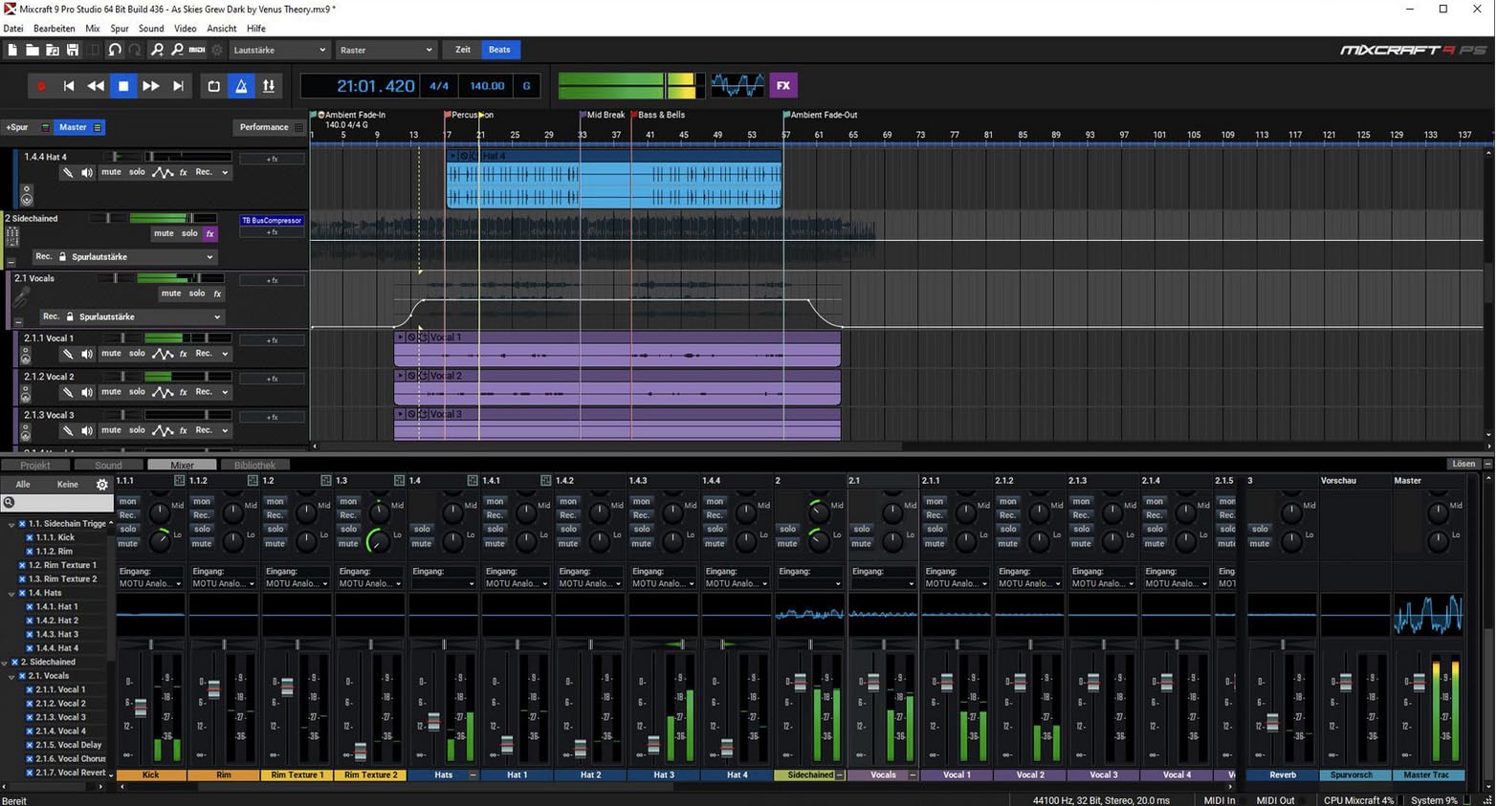Open the Ansicht menu

pos(222,29)
